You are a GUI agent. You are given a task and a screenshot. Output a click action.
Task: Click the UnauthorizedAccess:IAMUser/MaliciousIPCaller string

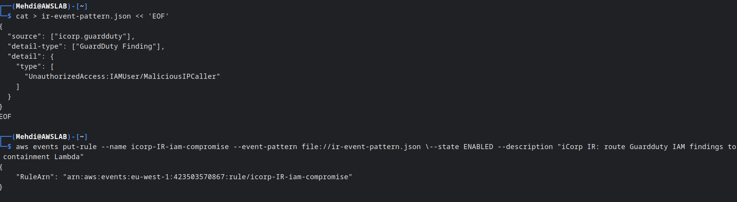click(122, 76)
